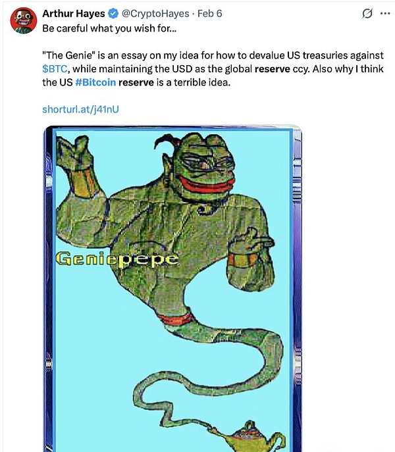
Task: Click the yellow Geniepepe caption text
Action: coord(117,259)
